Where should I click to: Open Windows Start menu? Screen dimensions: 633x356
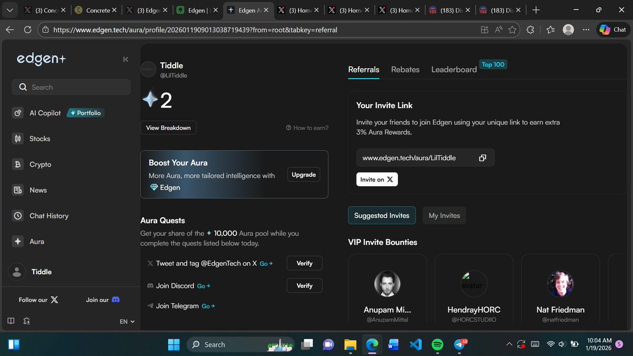click(x=174, y=344)
